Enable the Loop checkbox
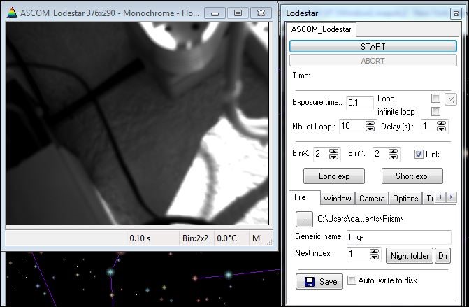The width and height of the screenshot is (469, 307). [x=436, y=99]
